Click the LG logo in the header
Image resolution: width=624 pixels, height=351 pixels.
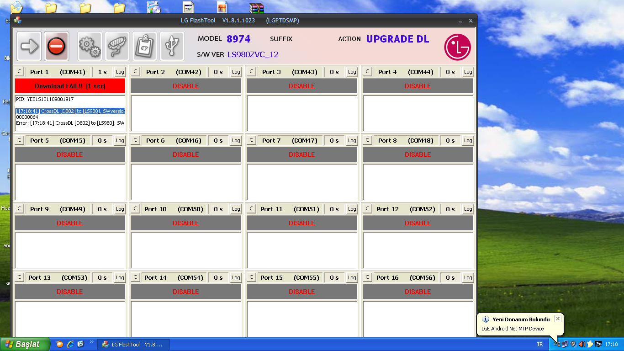[x=457, y=47]
